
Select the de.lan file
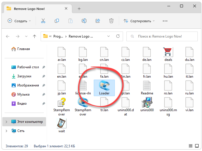147,54
